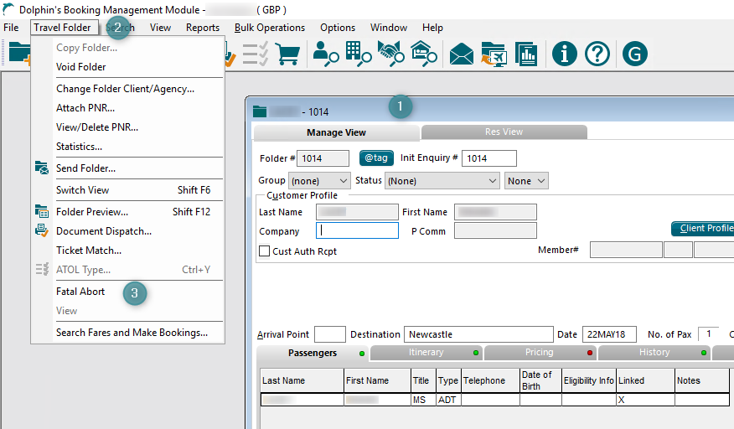Click the Init Enquiry # field
Image resolution: width=734 pixels, height=429 pixels.
click(489, 158)
